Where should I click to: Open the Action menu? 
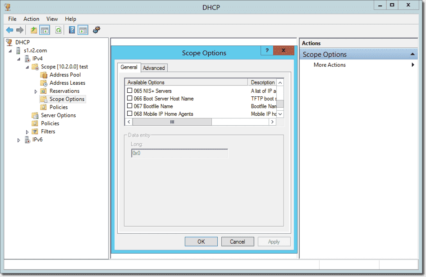tap(31, 19)
